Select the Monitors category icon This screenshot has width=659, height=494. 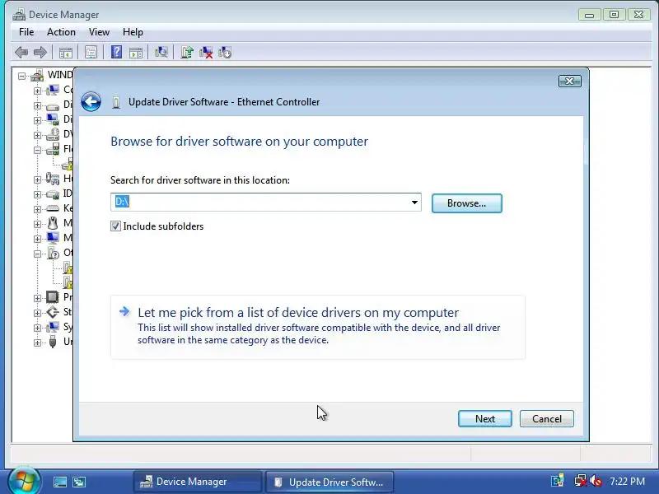tap(53, 238)
